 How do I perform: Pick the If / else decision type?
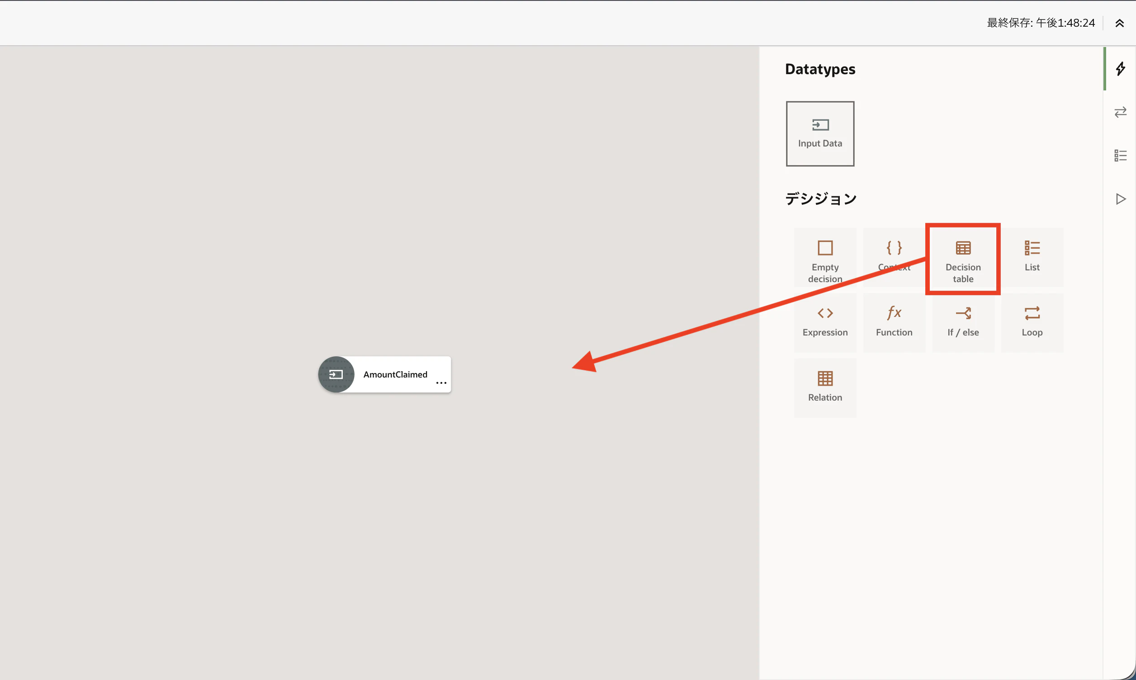(x=963, y=323)
